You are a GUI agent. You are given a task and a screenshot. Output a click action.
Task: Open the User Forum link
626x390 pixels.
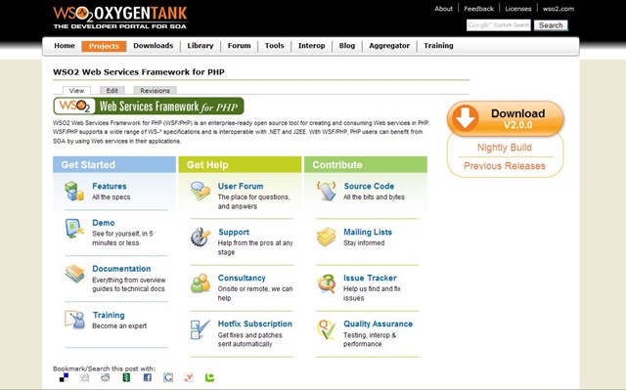click(241, 186)
